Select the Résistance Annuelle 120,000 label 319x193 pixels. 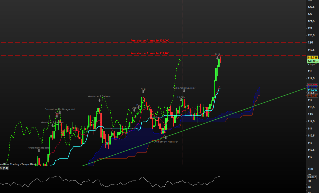pyautogui.click(x=150, y=40)
